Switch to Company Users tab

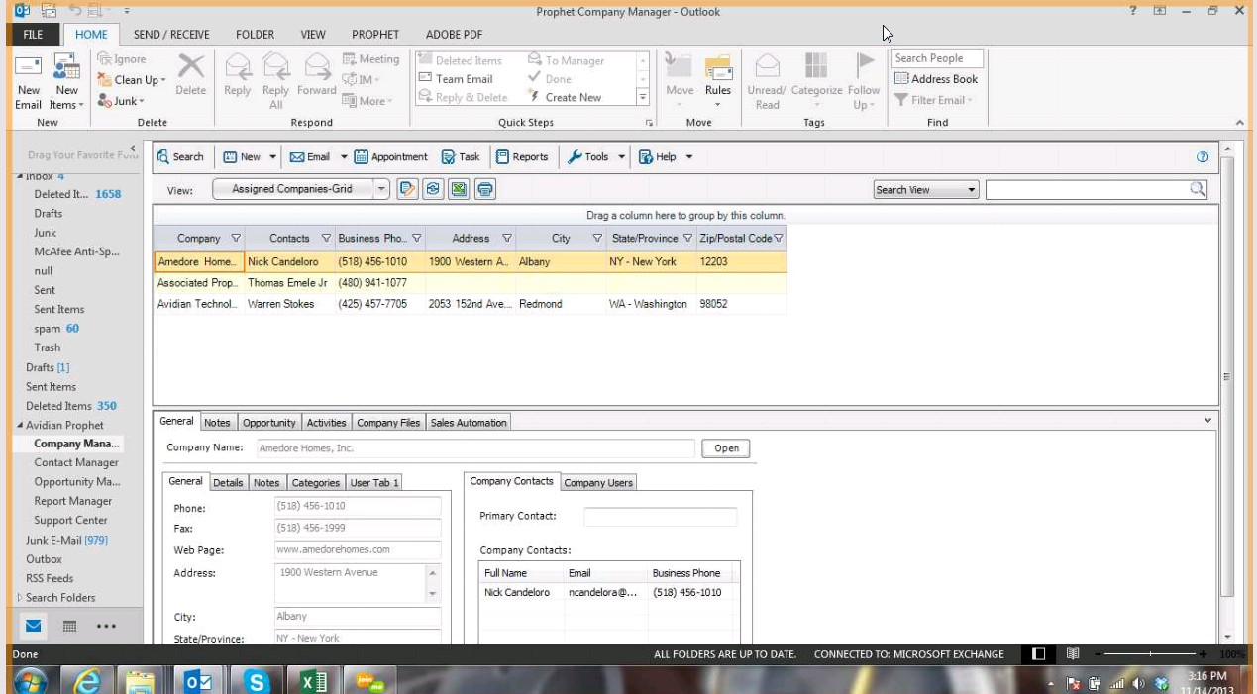(598, 483)
